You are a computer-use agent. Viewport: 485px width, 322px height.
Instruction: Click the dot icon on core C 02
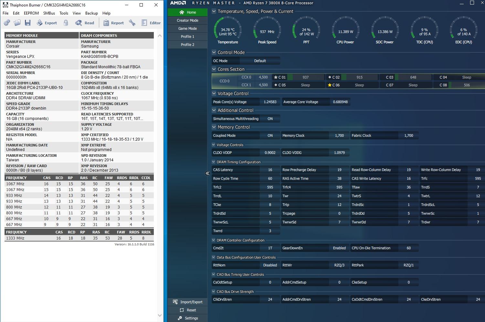330,77
